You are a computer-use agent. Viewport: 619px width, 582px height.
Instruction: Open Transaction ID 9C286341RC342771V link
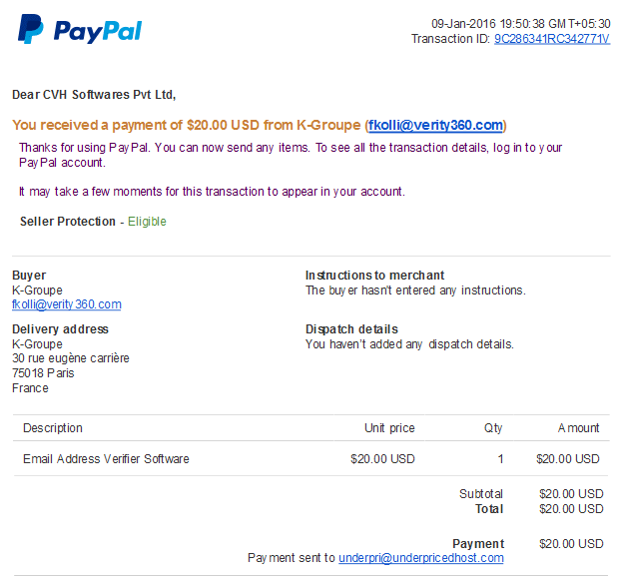(552, 39)
